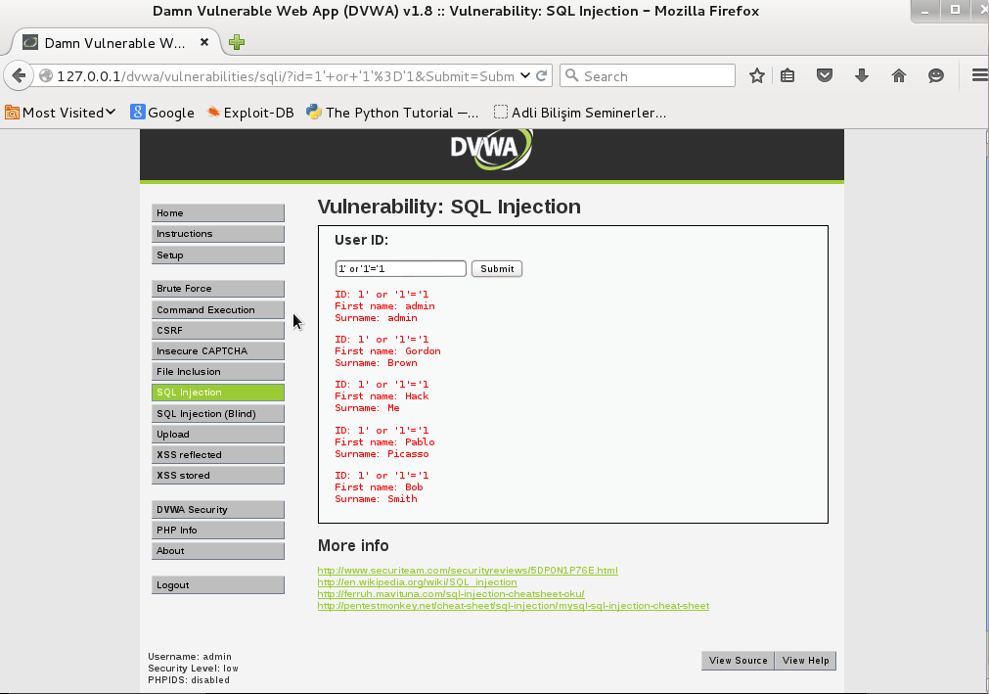Click the browser back arrow button
Viewport: 989px width, 694px height.
19,76
